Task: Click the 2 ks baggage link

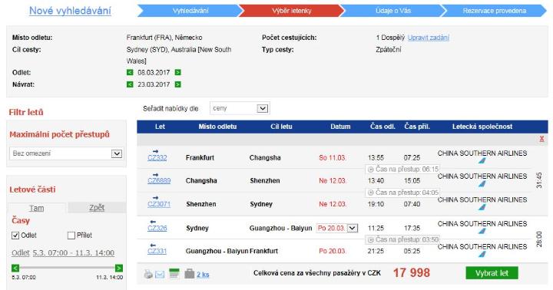Action: [203, 275]
